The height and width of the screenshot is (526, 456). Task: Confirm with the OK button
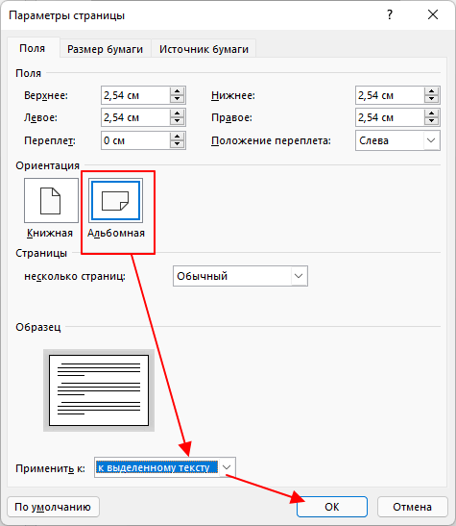tap(332, 507)
